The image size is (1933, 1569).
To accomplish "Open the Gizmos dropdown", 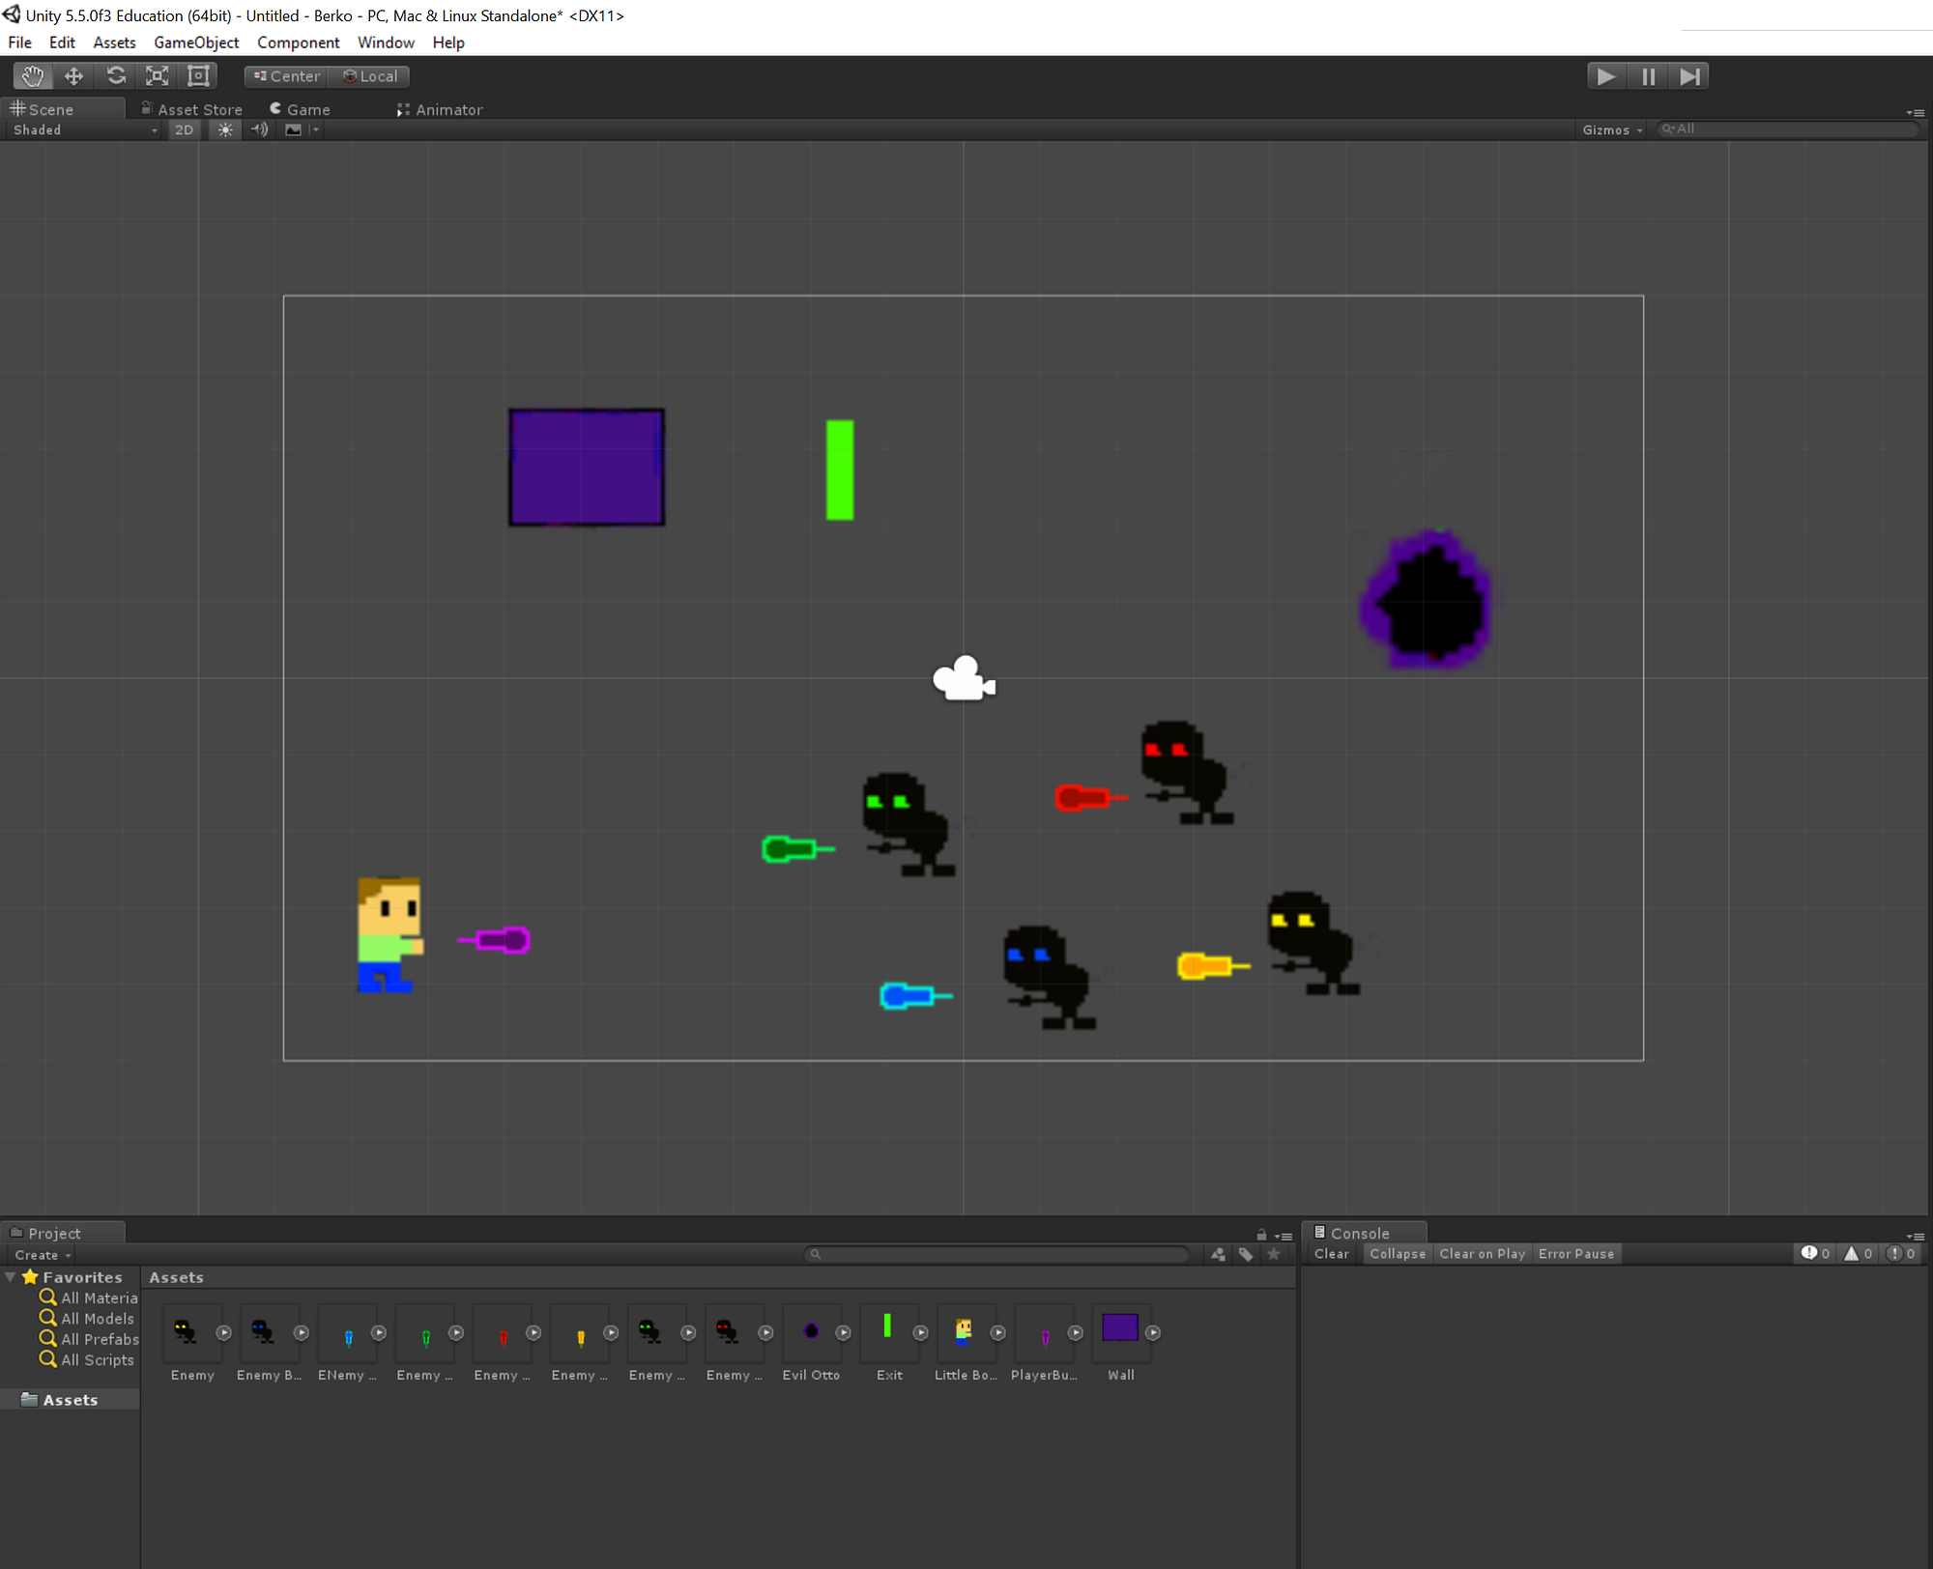I will [1611, 129].
